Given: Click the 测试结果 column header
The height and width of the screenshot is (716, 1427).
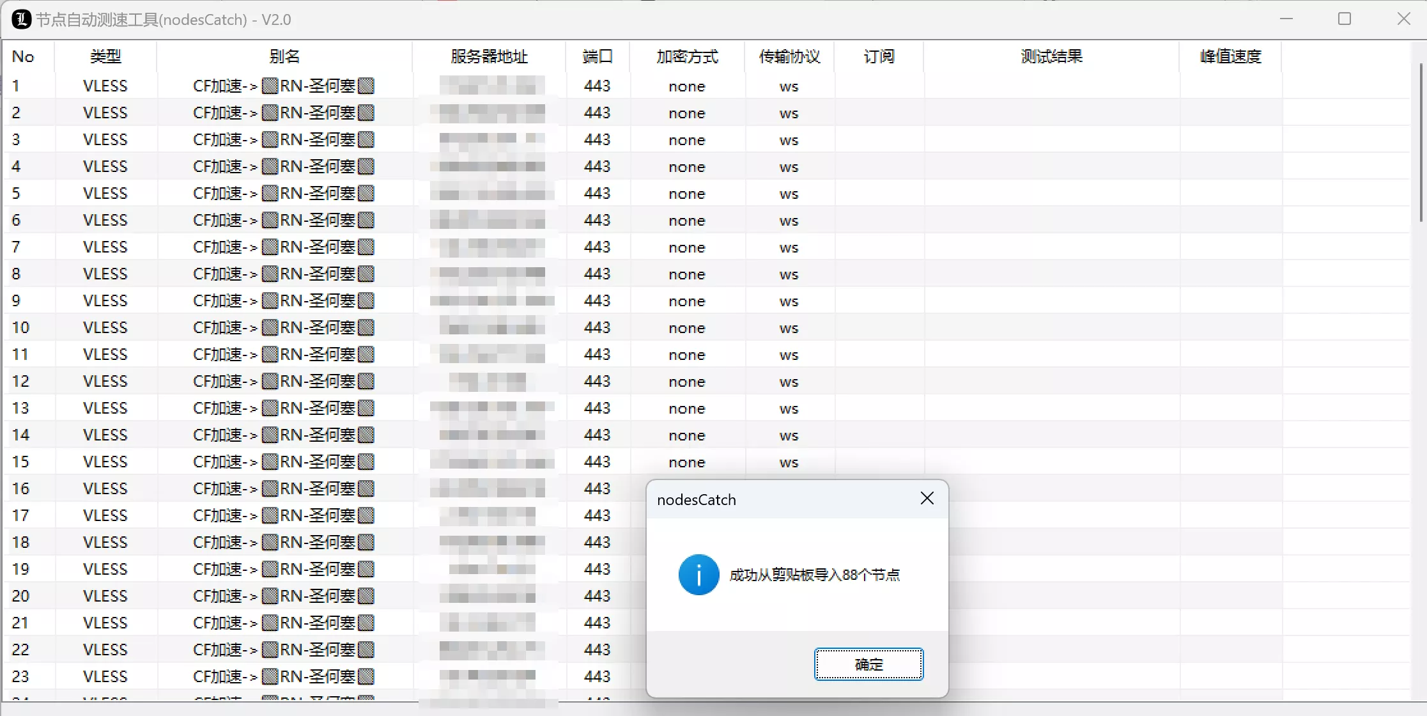Looking at the screenshot, I should pyautogui.click(x=1051, y=56).
